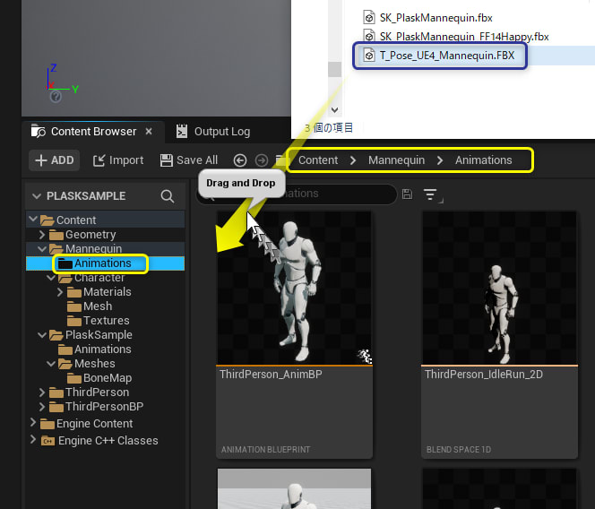
Task: Save current search as collection icon
Action: 407,194
